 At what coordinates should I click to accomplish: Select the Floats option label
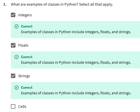23,45
